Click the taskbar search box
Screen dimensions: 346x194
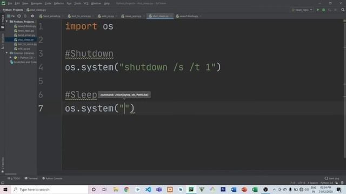pos(49,189)
